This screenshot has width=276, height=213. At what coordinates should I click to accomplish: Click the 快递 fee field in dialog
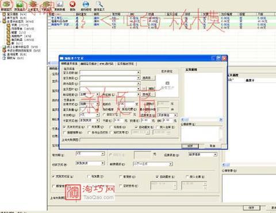146,120
